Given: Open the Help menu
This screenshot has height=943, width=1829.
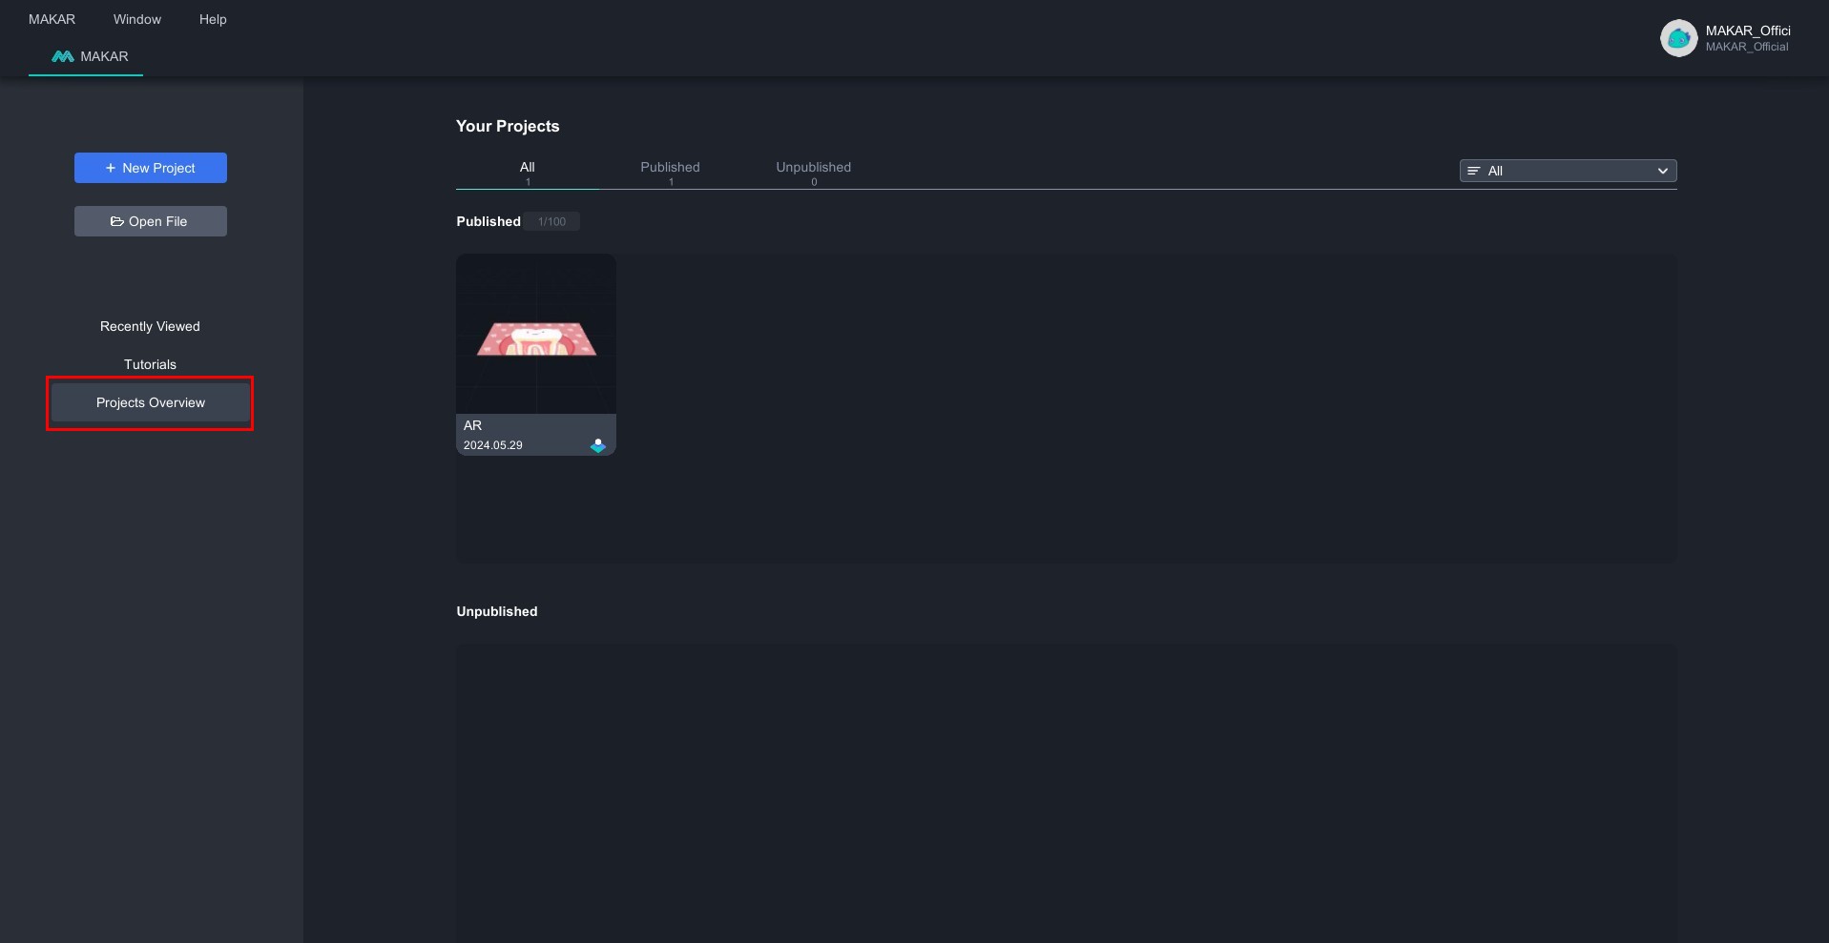Looking at the screenshot, I should coord(213,19).
